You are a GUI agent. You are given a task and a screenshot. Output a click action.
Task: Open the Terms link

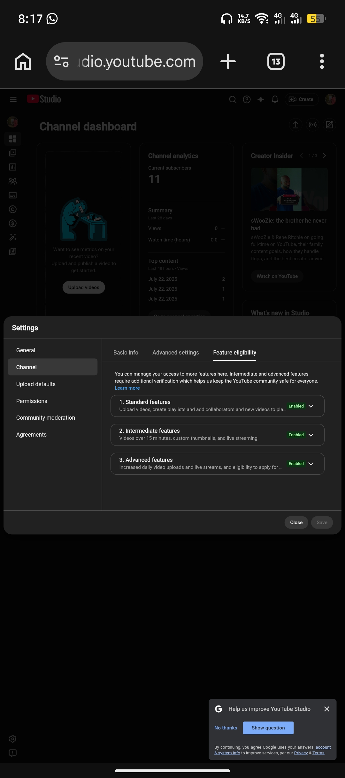tap(318, 753)
